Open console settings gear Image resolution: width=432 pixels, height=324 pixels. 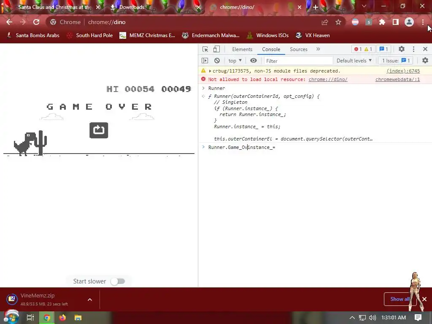coord(425,60)
